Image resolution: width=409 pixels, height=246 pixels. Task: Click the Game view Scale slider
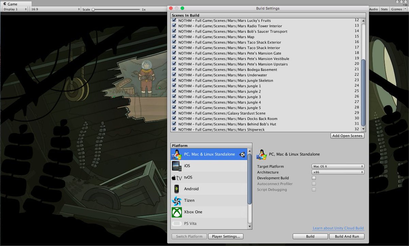tap(116, 9)
